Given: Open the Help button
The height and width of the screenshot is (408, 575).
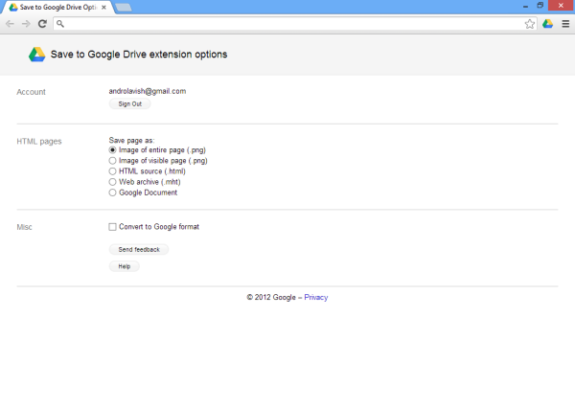Looking at the screenshot, I should (x=125, y=266).
